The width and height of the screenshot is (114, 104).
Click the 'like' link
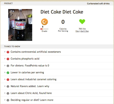coord(77,31)
